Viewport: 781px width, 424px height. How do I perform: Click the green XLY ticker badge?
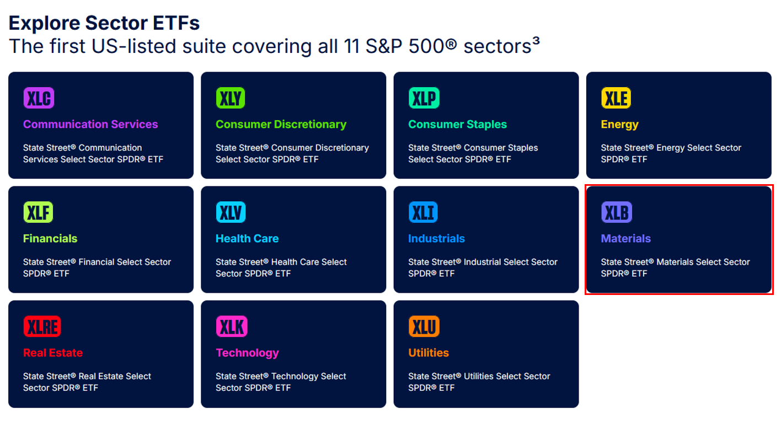click(x=231, y=98)
